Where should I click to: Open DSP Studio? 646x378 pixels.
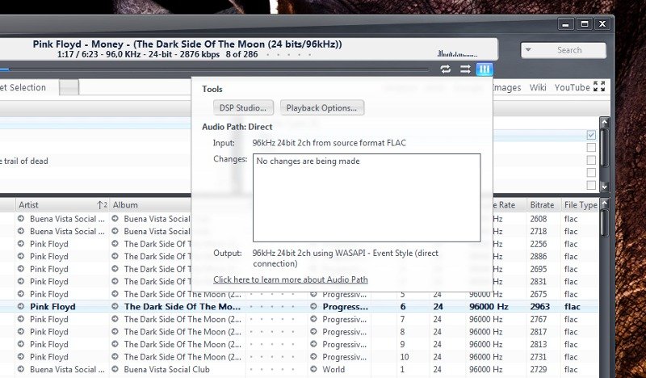243,107
